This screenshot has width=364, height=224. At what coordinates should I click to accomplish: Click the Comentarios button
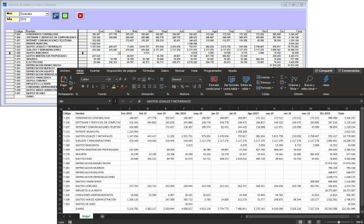(349, 71)
